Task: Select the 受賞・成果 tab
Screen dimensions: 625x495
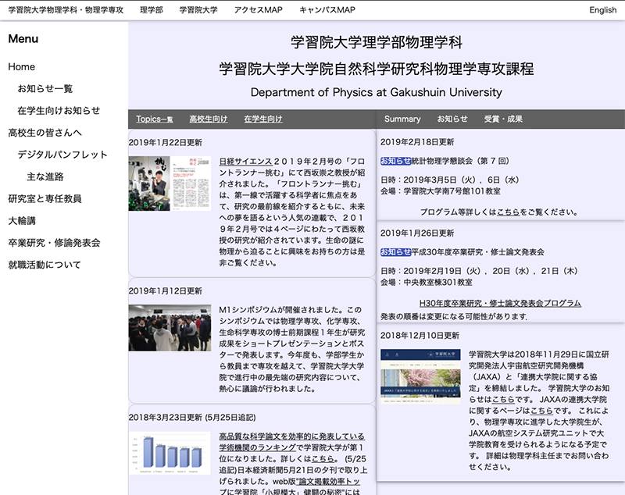Action: pyautogui.click(x=503, y=119)
